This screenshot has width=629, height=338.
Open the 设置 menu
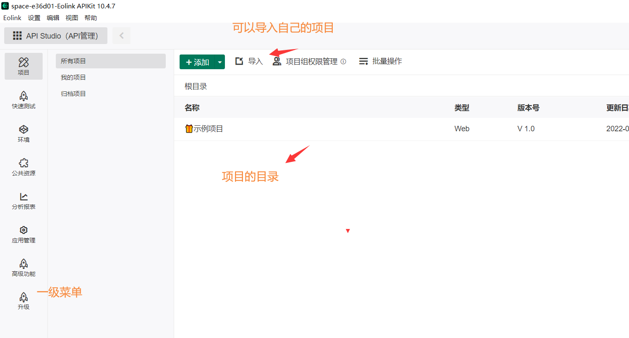pos(34,18)
